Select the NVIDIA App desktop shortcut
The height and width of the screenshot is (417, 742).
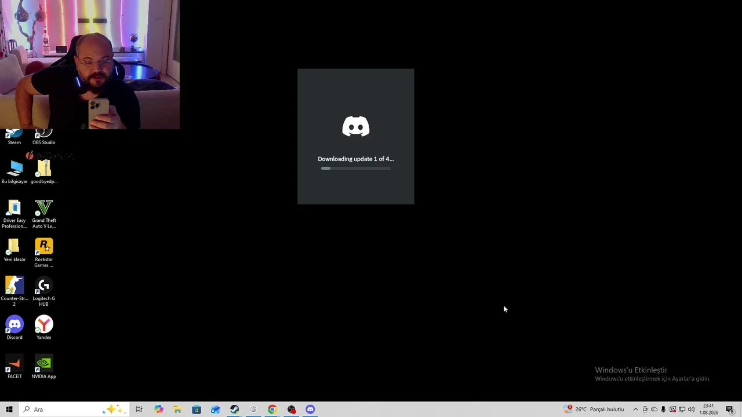(x=44, y=367)
